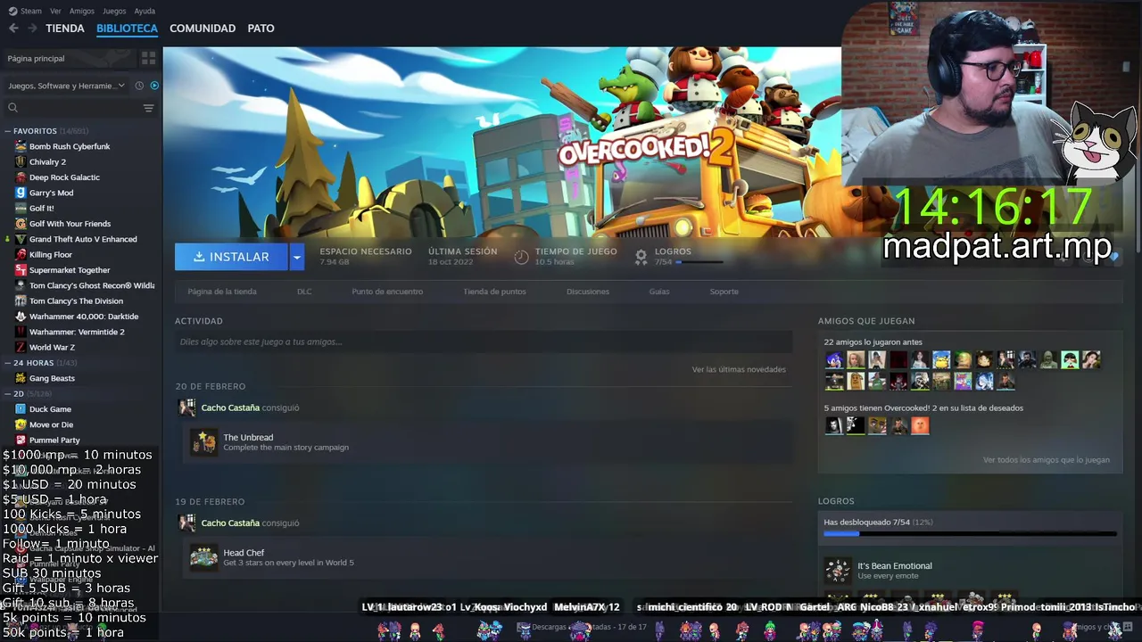Image resolution: width=1142 pixels, height=642 pixels.
Task: Click the achievements gear icon
Action: [641, 257]
